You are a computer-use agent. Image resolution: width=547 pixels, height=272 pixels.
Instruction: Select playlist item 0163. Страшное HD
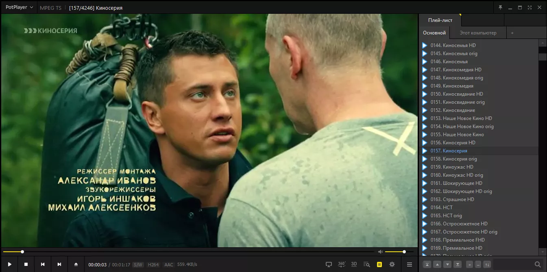479,199
